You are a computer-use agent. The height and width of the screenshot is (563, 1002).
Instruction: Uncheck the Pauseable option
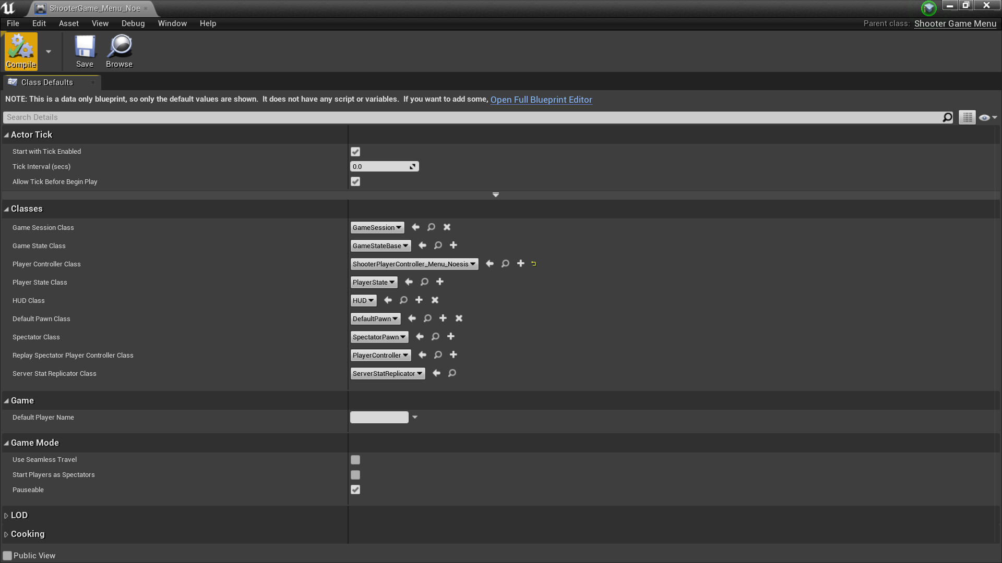click(x=355, y=490)
